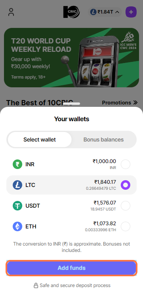143x295 pixels.
Task: Click the green INR rupee icon
Action: [x=17, y=164]
